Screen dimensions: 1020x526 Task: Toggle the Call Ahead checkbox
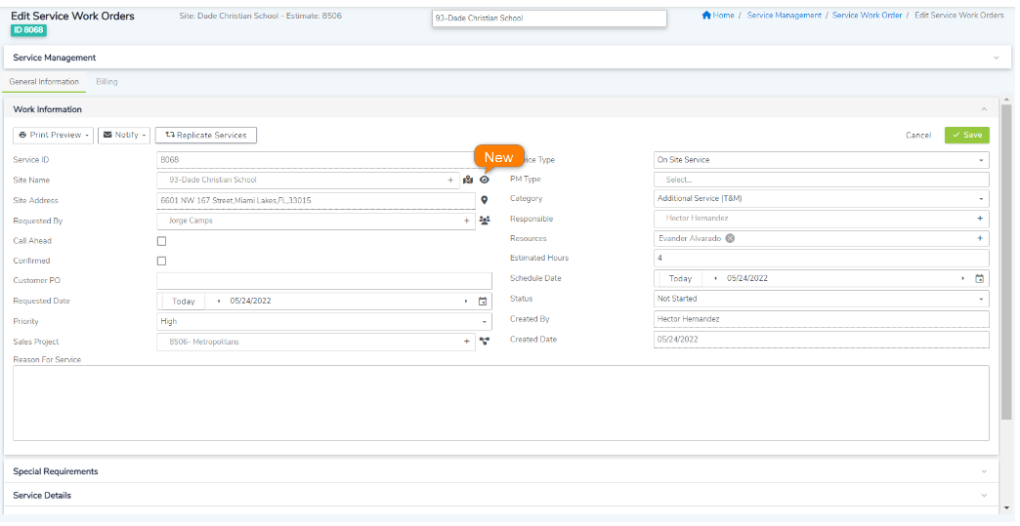pyautogui.click(x=161, y=241)
